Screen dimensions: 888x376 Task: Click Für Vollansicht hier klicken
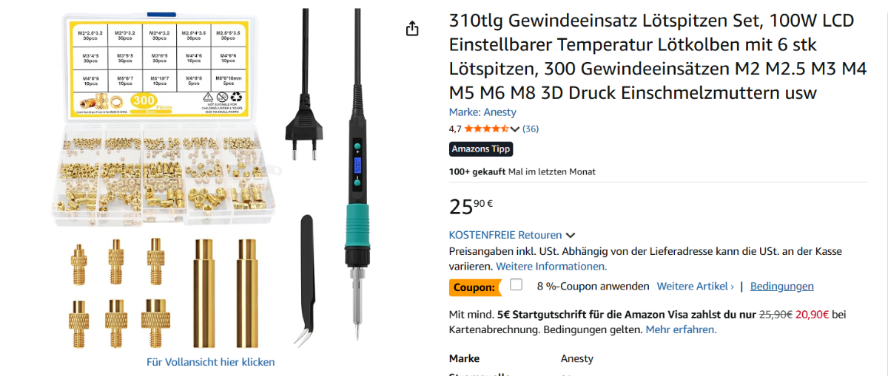tap(211, 362)
